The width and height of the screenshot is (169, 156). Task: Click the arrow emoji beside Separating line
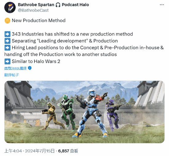(x=7, y=41)
